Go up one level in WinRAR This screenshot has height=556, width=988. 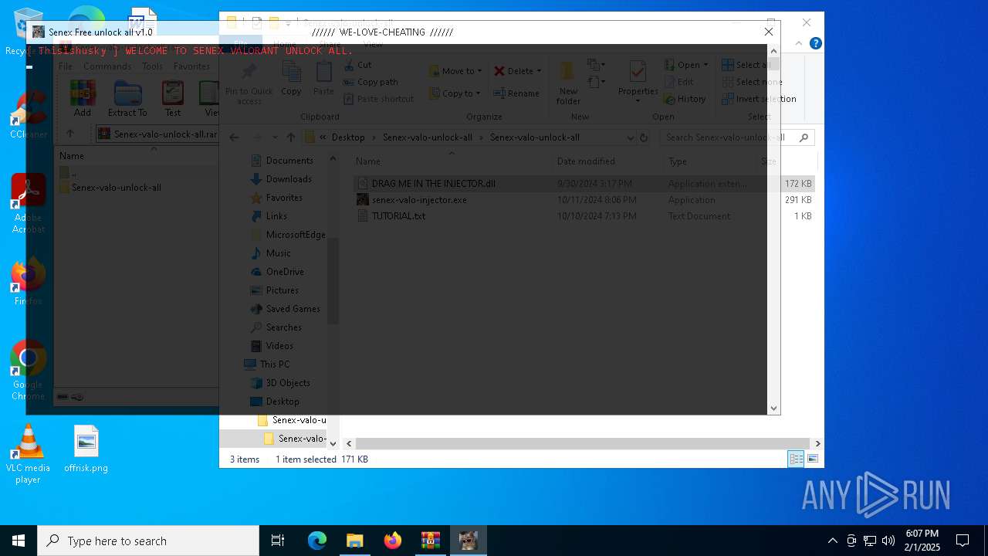[70, 134]
